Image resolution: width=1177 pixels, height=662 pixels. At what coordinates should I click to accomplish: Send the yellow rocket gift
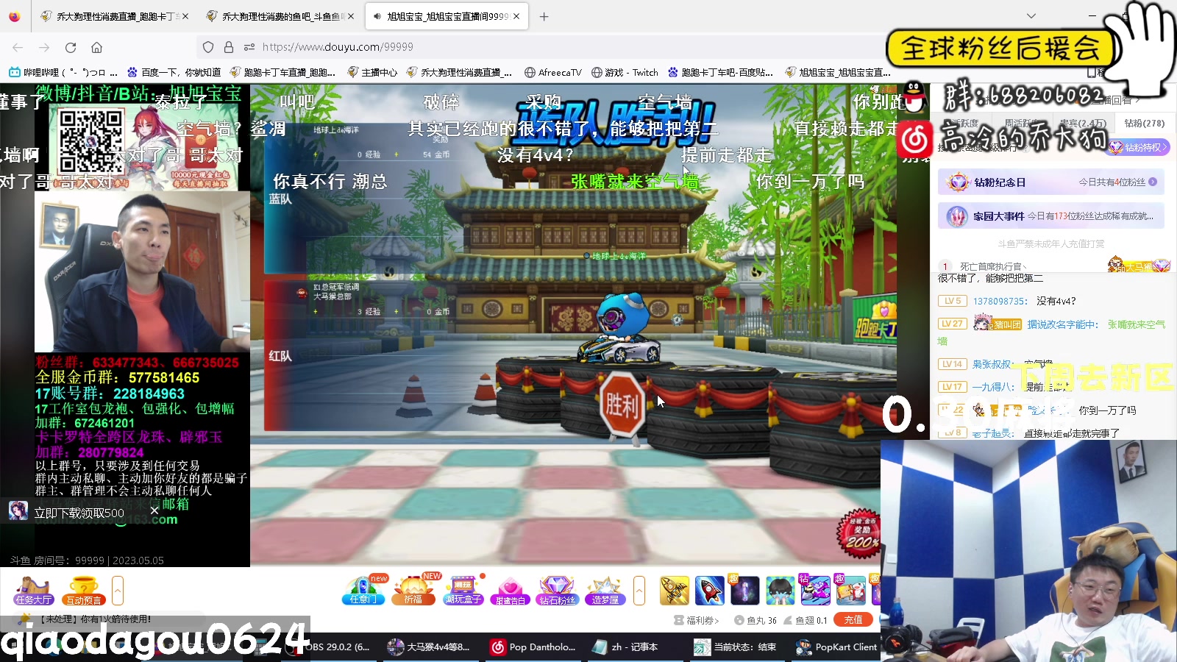[x=675, y=591]
